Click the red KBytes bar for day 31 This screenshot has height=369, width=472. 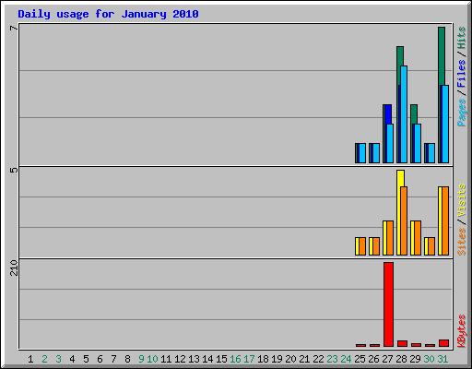click(443, 343)
